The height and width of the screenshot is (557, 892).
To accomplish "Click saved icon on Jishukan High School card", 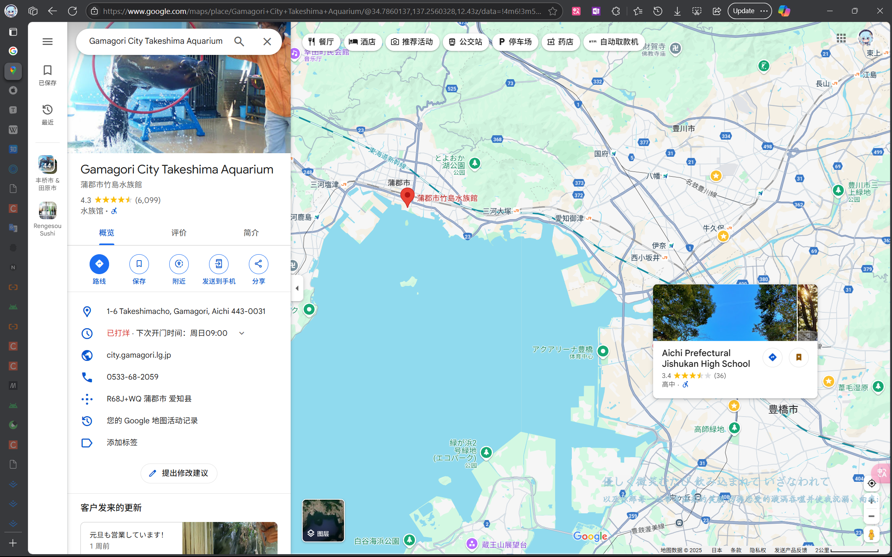I will [799, 357].
